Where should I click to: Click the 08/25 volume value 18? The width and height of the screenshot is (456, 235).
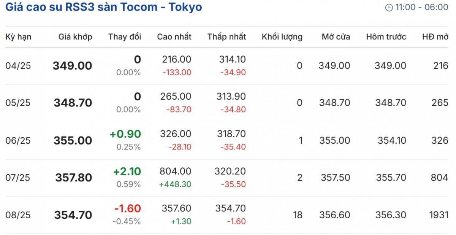[x=298, y=215]
